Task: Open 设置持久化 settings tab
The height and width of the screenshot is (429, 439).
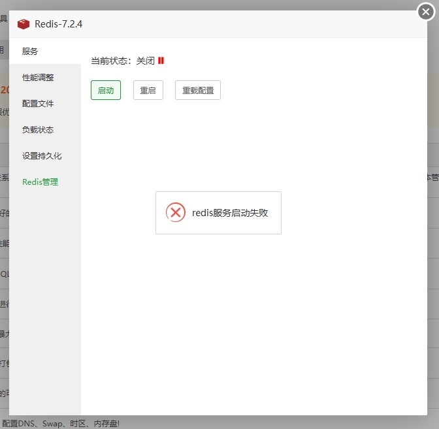Action: (x=45, y=155)
